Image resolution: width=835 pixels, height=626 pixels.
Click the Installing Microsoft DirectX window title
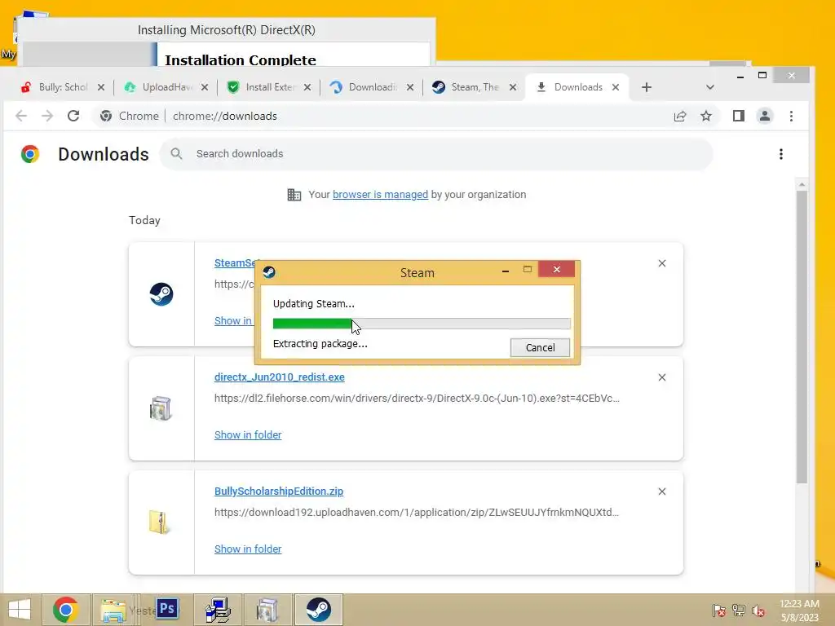pos(227,30)
